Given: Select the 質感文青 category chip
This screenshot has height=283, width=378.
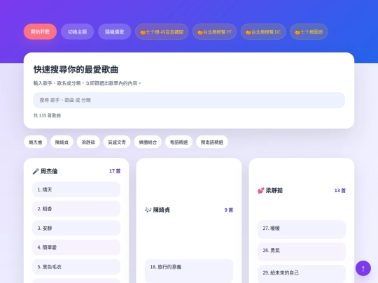Looking at the screenshot, I should pos(117,142).
